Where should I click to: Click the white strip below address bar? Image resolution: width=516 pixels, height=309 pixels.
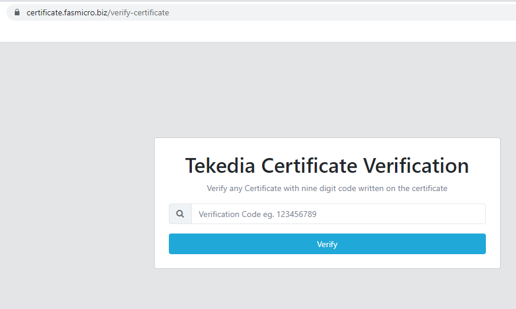tap(258, 32)
